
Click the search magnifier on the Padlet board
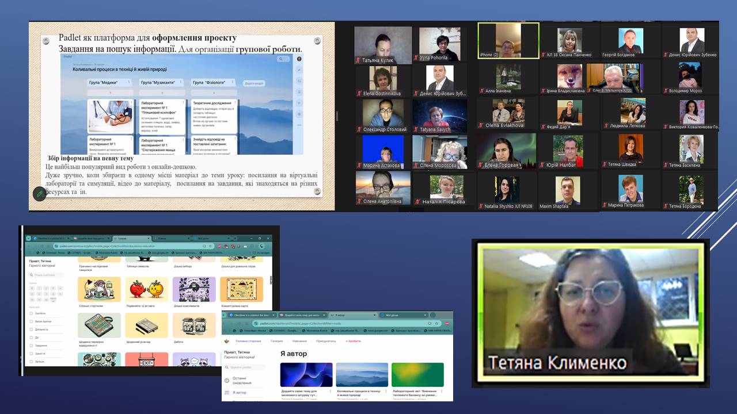pos(281,59)
